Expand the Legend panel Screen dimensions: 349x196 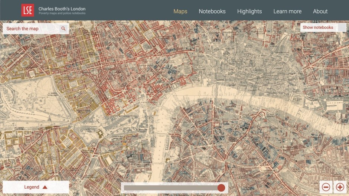(36, 187)
